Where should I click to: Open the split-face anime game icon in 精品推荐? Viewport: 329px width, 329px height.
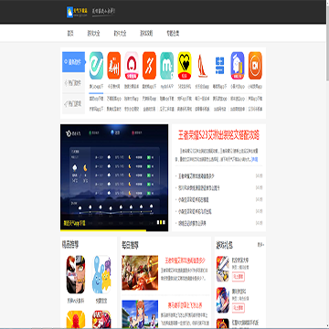click(76, 274)
